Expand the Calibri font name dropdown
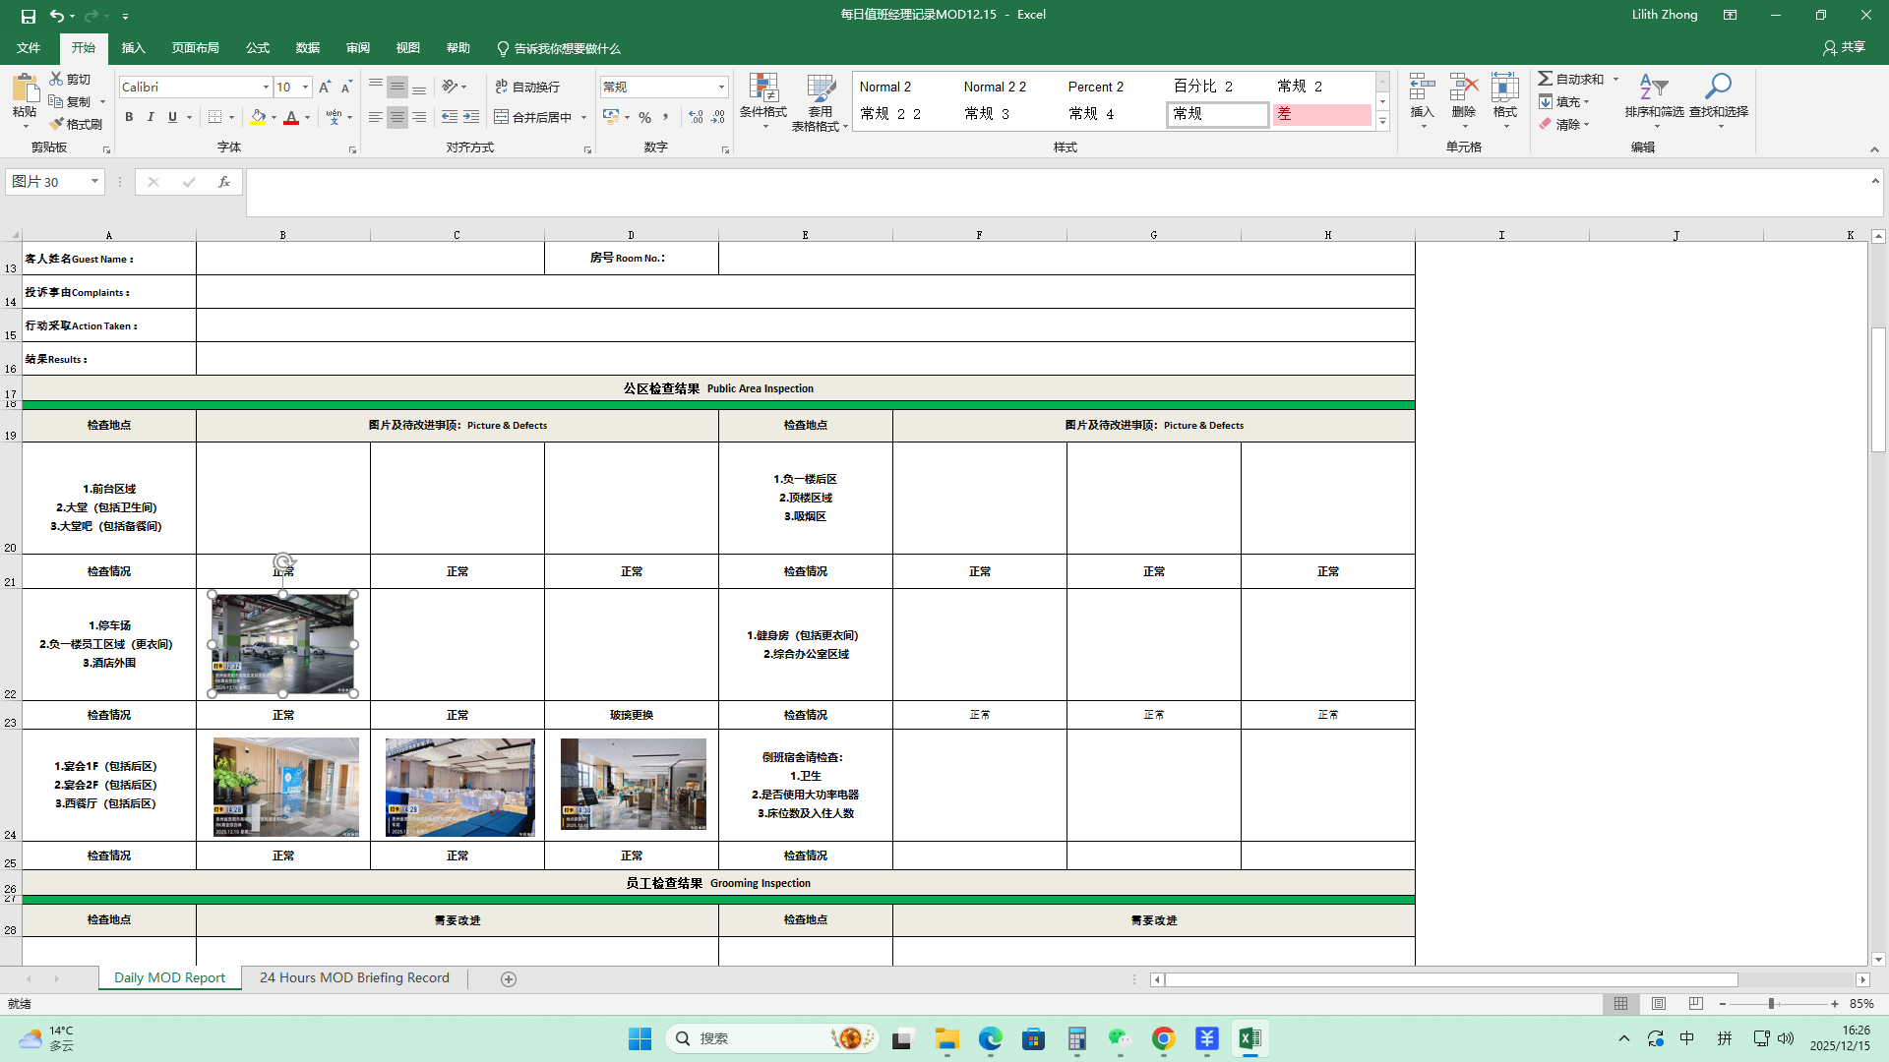1889x1062 pixels. click(x=266, y=88)
